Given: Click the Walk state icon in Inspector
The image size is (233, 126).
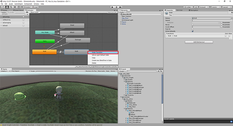Looking at the screenshot, I should [167, 13].
